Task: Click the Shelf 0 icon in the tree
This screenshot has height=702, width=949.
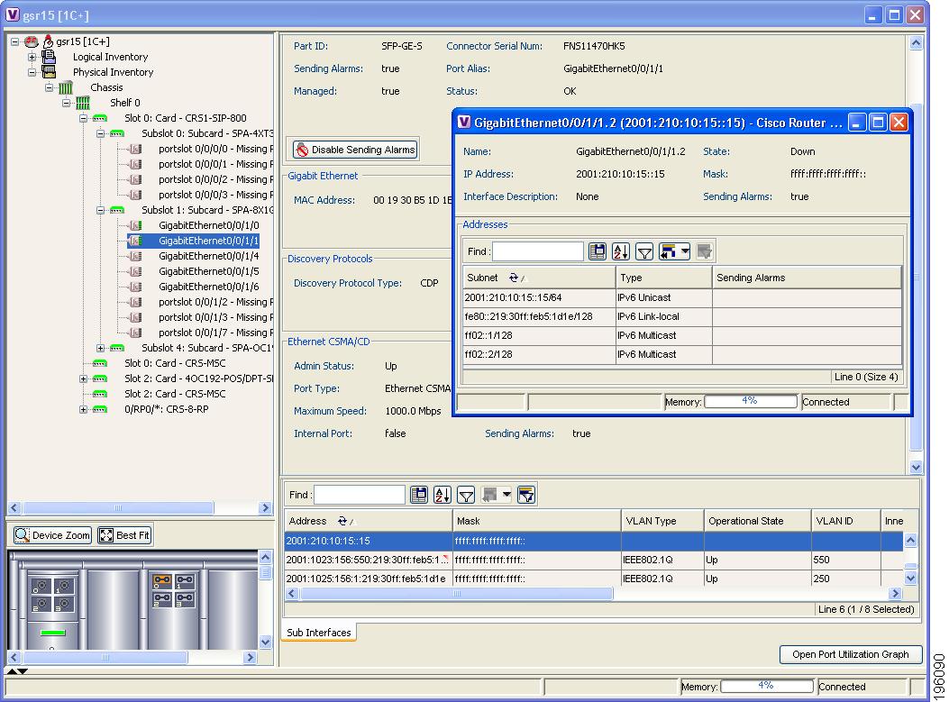Action: [83, 103]
